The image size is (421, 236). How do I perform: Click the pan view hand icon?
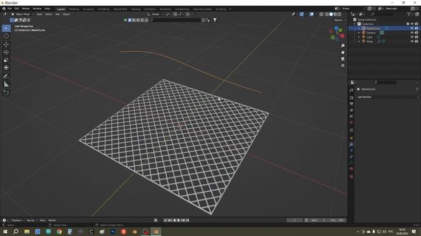[343, 52]
